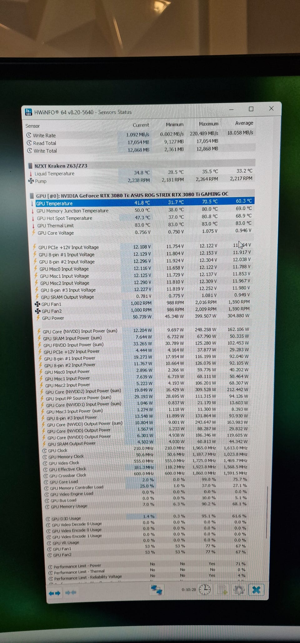Click lightning icon beside GPU Core Voltage
Image resolution: width=300 pixels, height=643 pixels.
click(34, 232)
